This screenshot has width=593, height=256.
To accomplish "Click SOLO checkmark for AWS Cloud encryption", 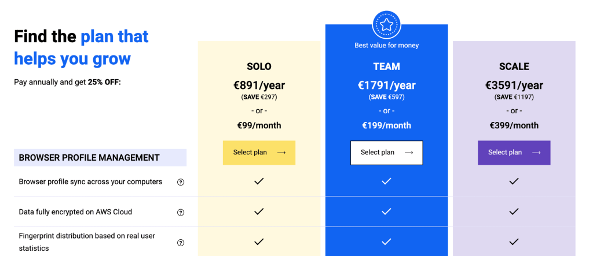I will coord(259,212).
